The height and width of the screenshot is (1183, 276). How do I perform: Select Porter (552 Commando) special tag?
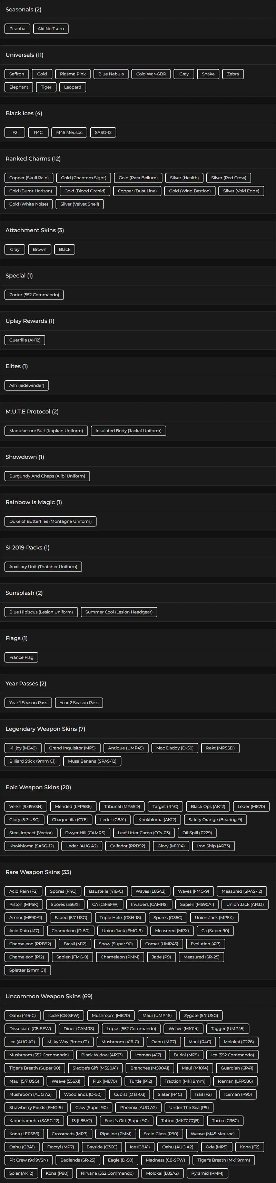click(x=34, y=295)
